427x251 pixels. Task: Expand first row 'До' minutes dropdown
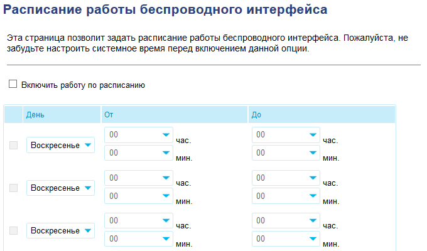tap(286, 152)
